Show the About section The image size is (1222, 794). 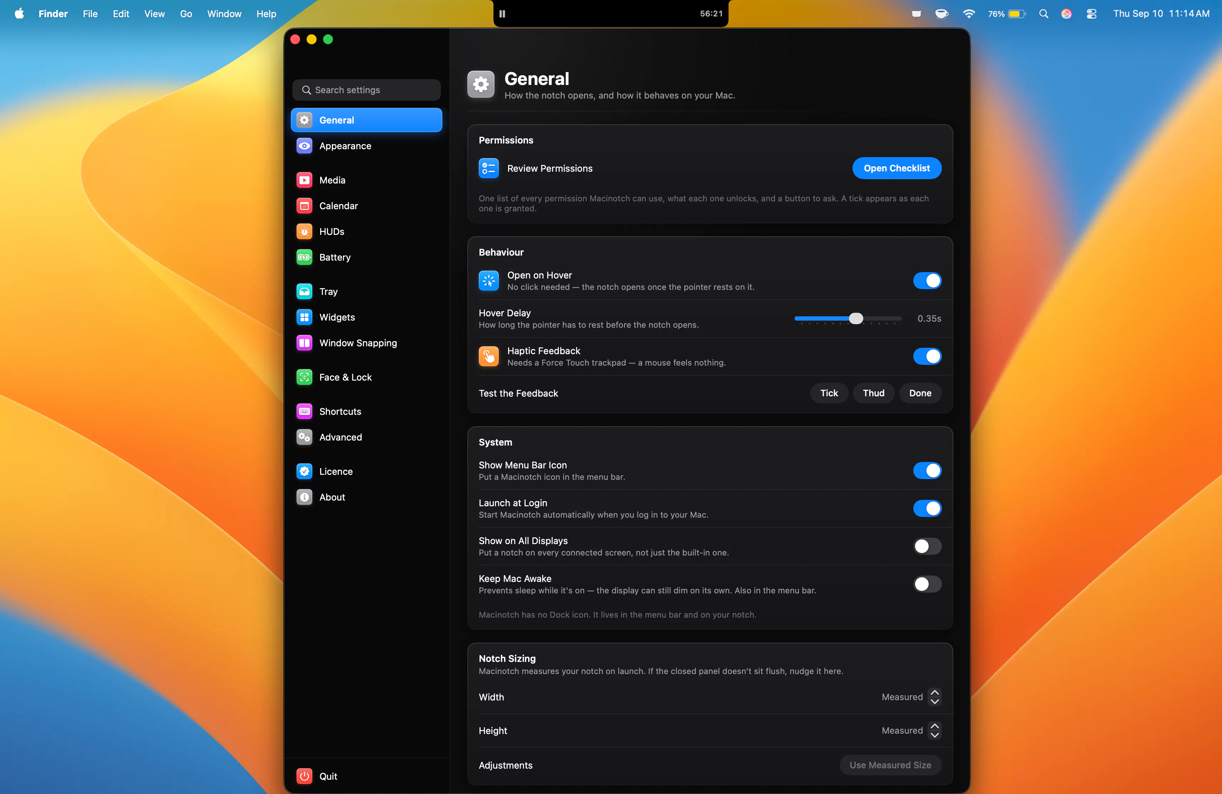pos(366,497)
